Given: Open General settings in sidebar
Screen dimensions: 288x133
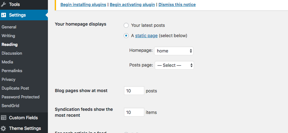Looking at the screenshot, I should pyautogui.click(x=9, y=27).
